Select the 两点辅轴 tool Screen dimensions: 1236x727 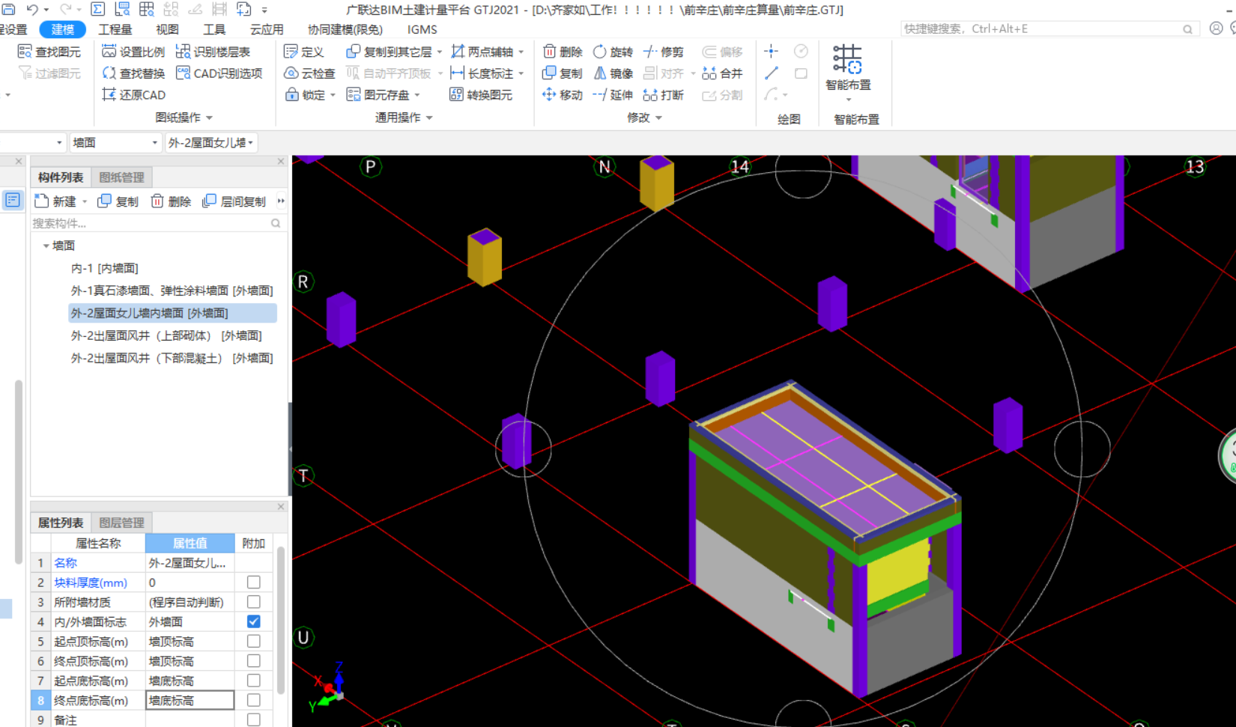[482, 52]
